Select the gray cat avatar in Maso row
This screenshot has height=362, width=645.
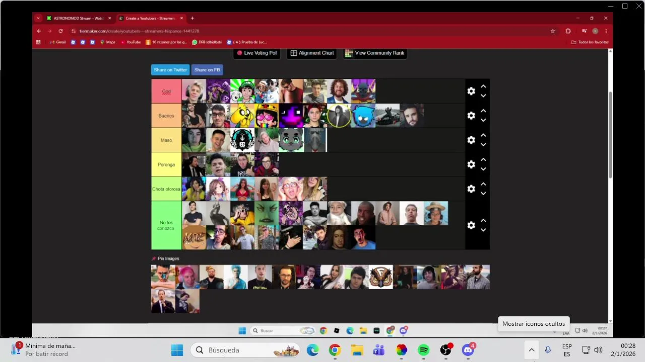pos(291,140)
